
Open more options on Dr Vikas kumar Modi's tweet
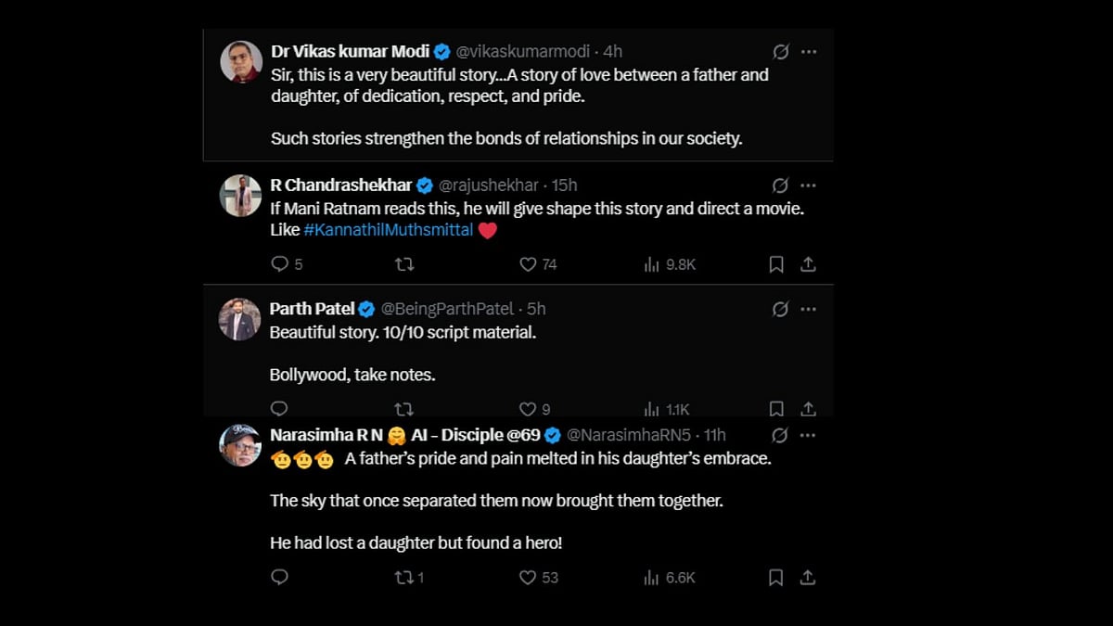click(809, 51)
